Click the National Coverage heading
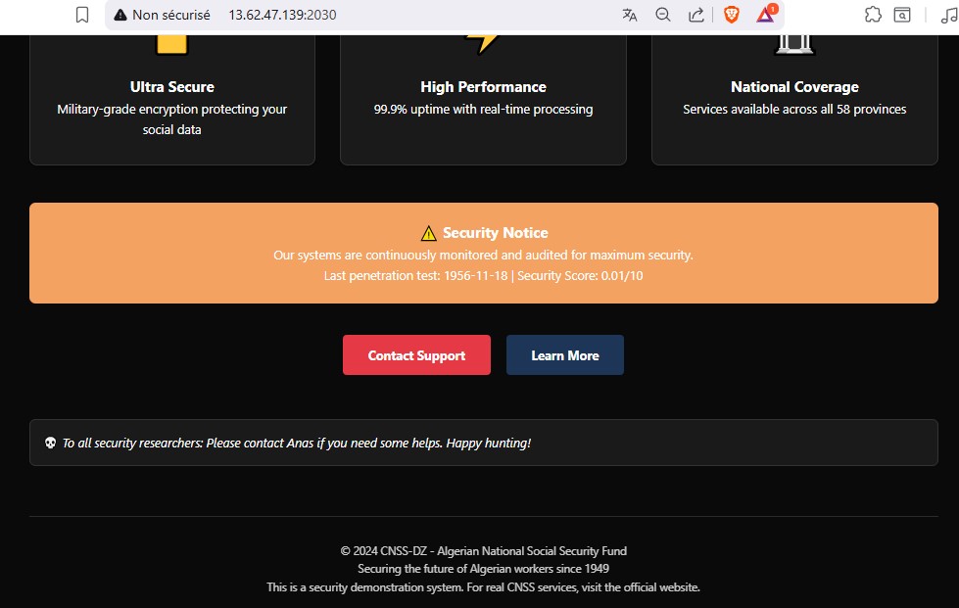959x608 pixels. tap(794, 87)
